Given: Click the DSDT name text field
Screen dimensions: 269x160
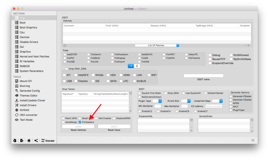Looking at the screenshot, I should [x=203, y=76].
